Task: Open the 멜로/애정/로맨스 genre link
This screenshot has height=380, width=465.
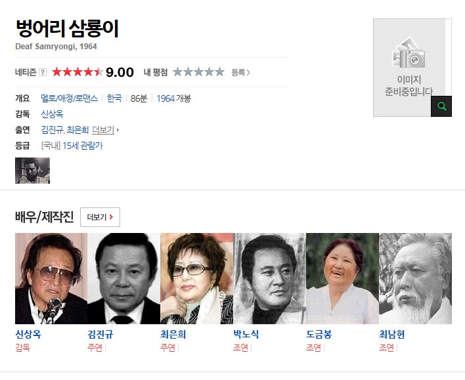Action: [x=69, y=98]
